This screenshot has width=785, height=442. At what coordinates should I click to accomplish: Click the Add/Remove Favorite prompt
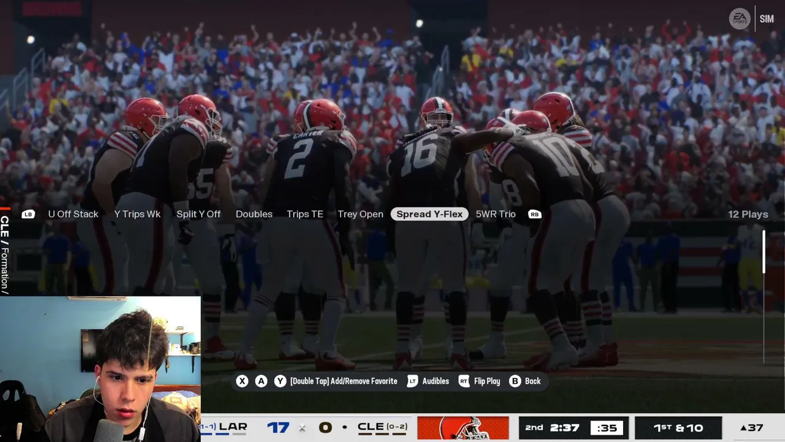343,381
